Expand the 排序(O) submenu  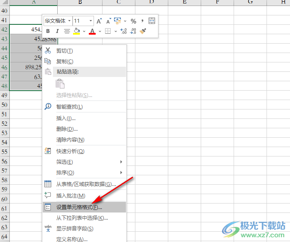pos(84,173)
